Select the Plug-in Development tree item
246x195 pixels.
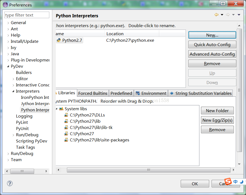coord(30,60)
